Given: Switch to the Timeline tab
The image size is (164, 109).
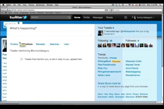Looking at the screenshot, I should [x=14, y=44].
